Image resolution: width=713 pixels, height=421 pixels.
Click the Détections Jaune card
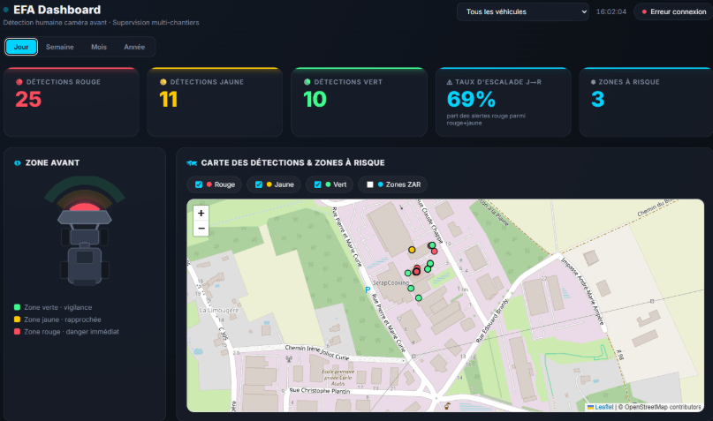pos(215,102)
